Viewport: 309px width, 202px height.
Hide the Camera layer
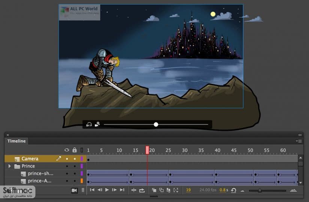click(x=67, y=159)
